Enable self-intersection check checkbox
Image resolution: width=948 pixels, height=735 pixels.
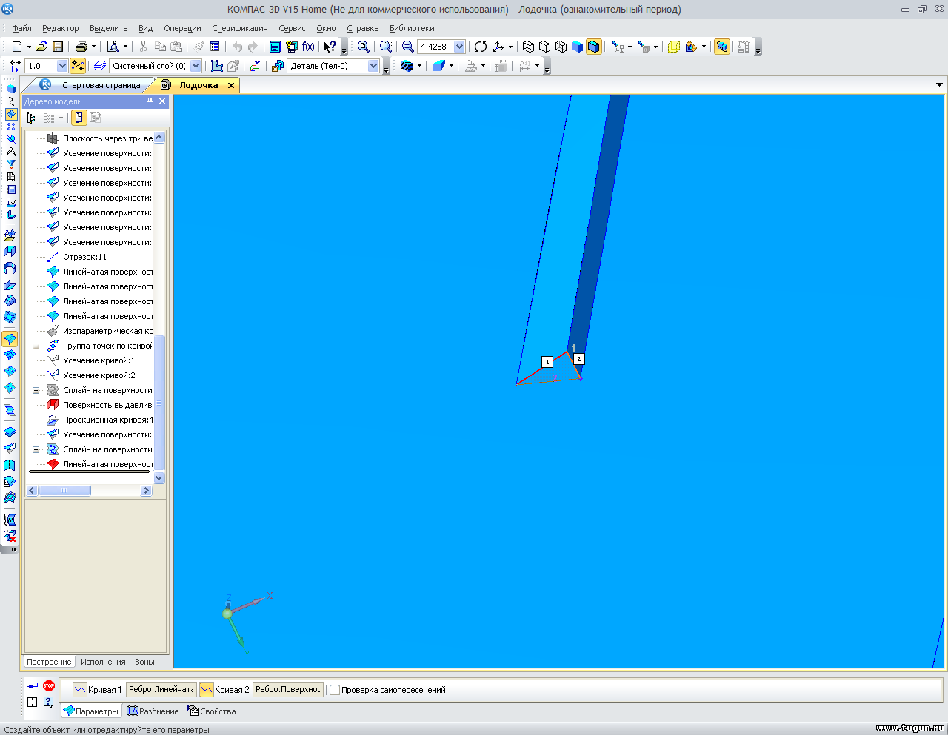pos(335,690)
